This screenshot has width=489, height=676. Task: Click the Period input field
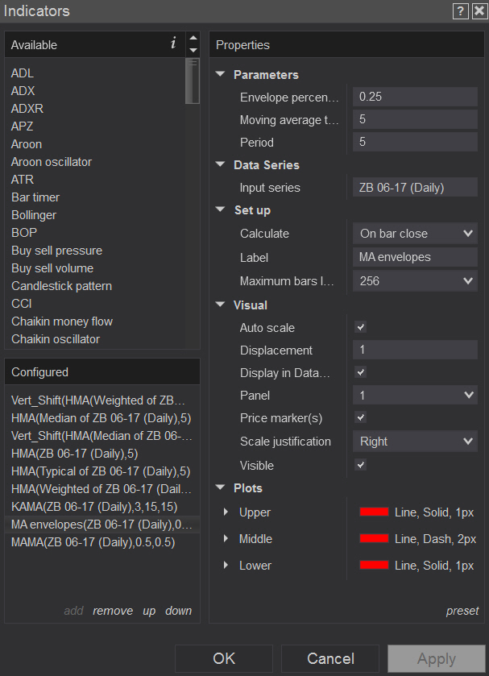pos(415,143)
